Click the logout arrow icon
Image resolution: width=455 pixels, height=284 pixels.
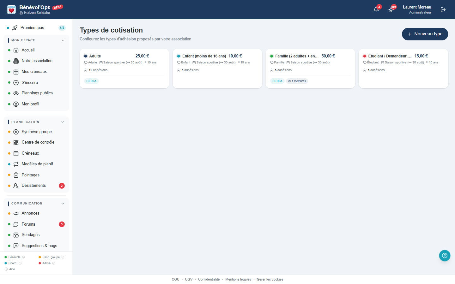point(443,10)
